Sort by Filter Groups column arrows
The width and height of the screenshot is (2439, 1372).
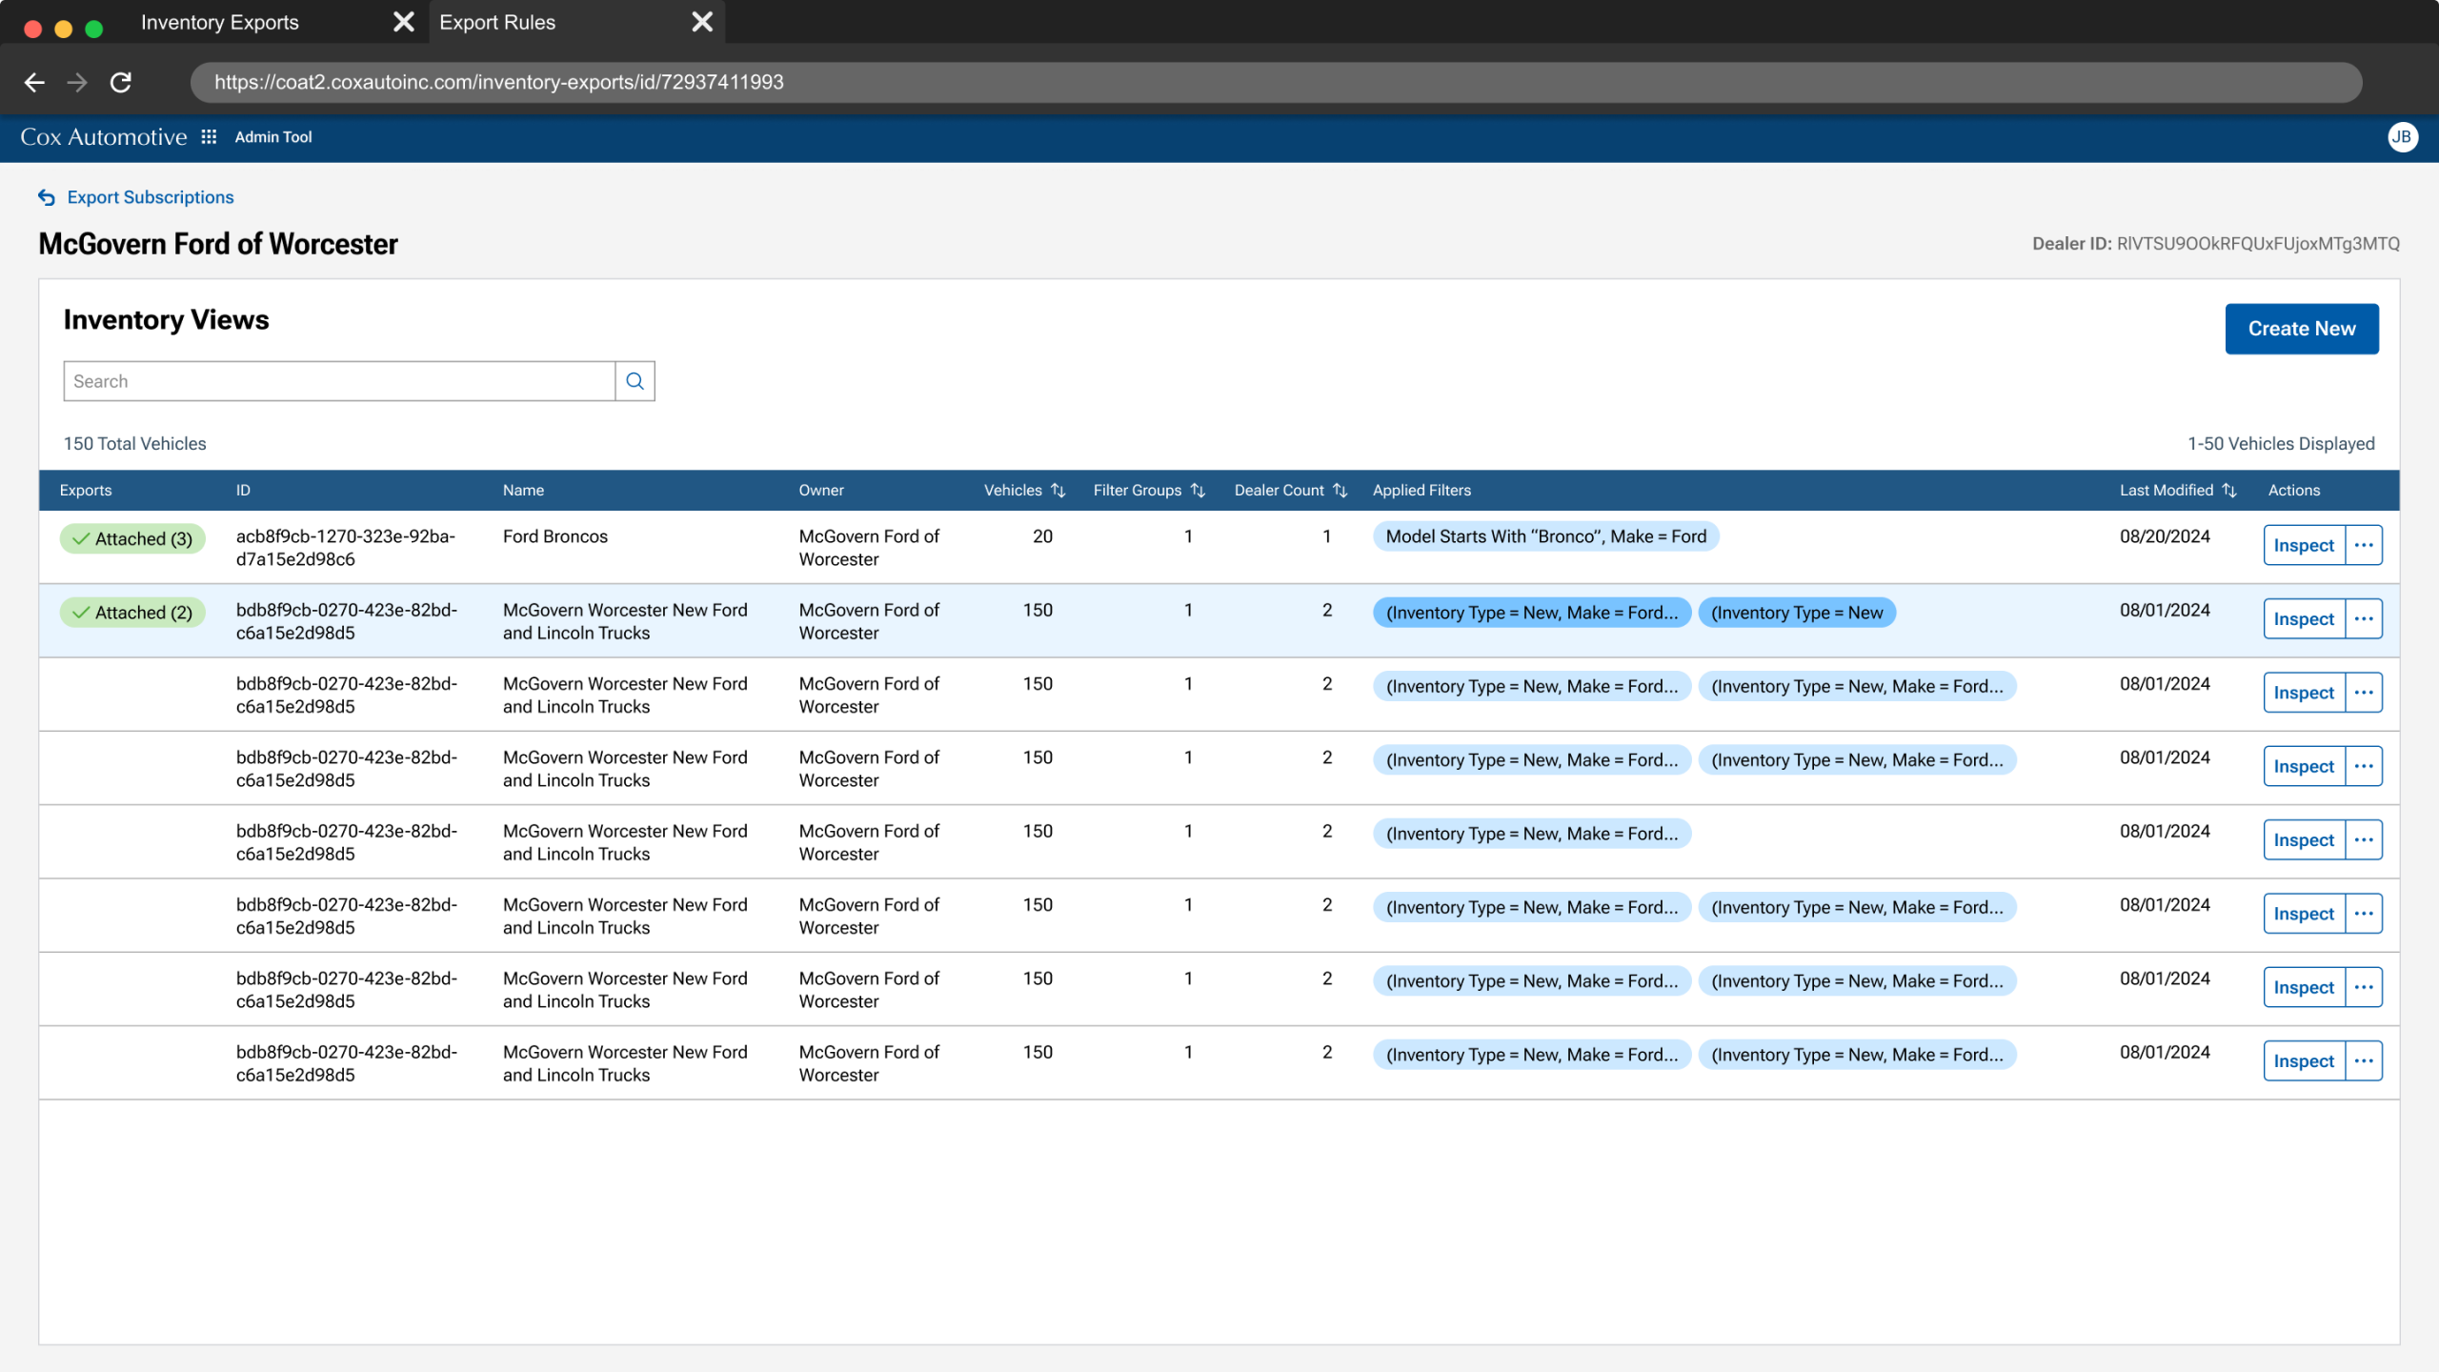tap(1199, 490)
